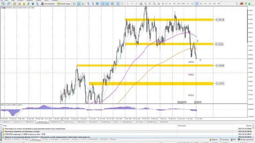This screenshot has width=255, height=143.
Task: Select the crosshair tool
Action: pos(122,4)
